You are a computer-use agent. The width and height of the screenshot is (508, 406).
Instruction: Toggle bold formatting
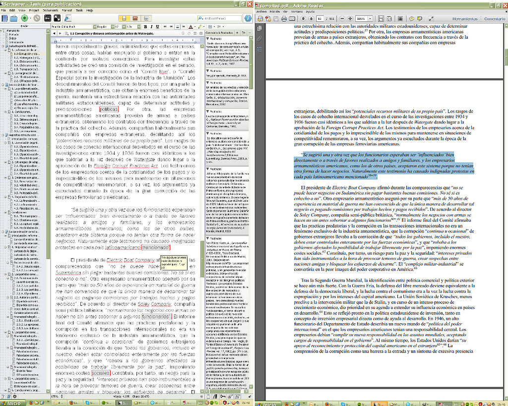coord(145,25)
